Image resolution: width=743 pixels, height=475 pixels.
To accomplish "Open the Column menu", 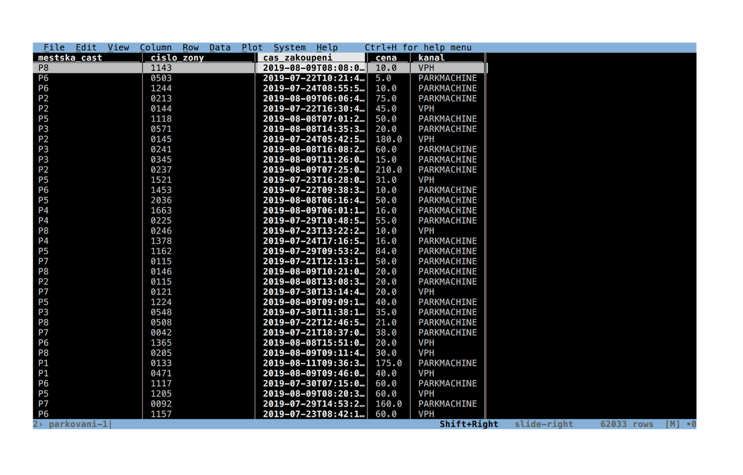I will point(156,47).
